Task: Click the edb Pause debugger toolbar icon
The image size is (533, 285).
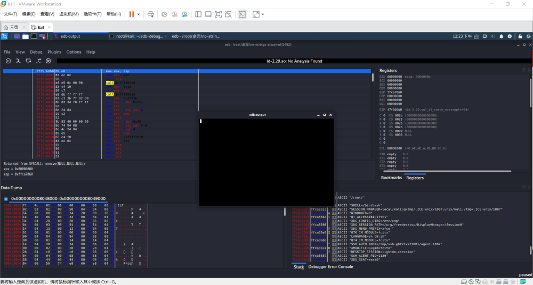Action: point(8,61)
